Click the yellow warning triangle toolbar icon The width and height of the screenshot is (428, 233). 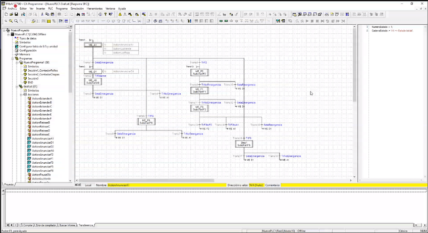(x=120, y=15)
